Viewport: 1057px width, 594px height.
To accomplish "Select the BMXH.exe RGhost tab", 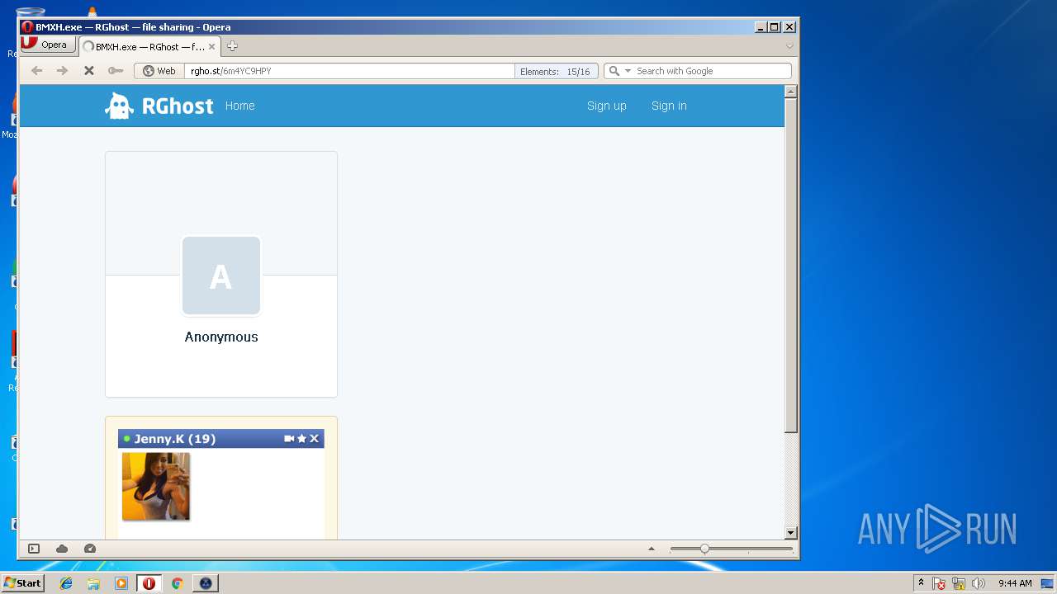I will coord(149,47).
